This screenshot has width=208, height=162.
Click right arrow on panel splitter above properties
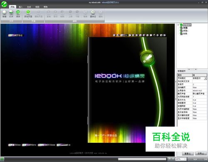(196, 69)
